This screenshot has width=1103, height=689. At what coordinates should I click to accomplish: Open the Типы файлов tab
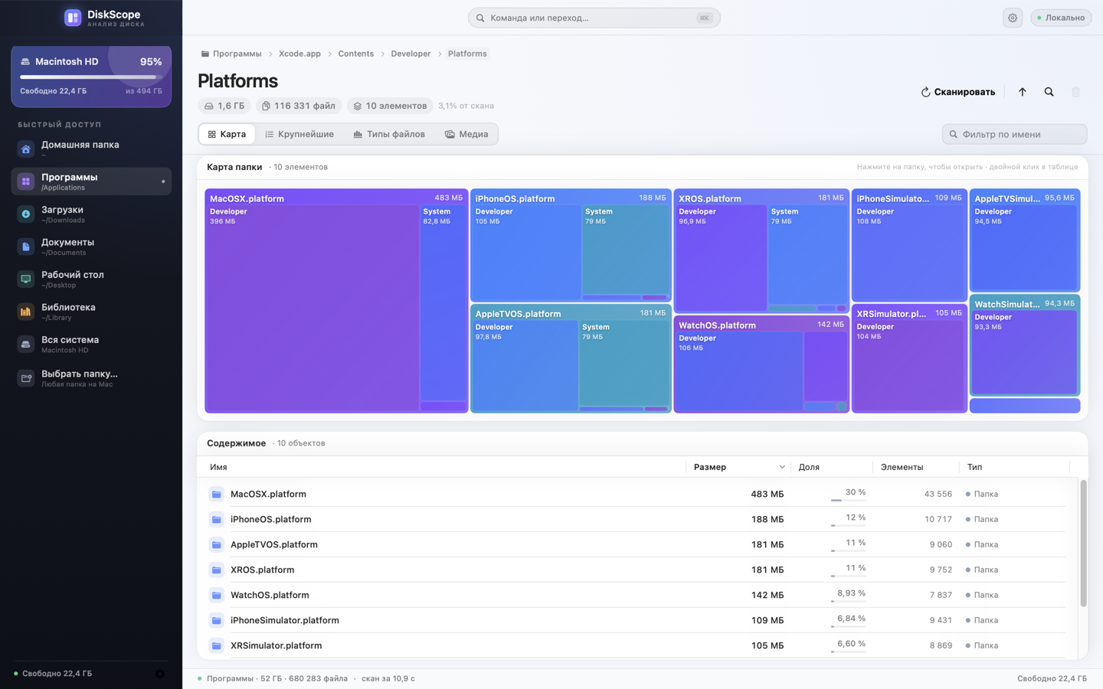[389, 134]
